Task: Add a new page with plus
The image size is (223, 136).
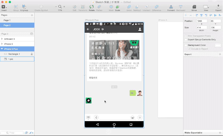Action: (x=32, y=15)
